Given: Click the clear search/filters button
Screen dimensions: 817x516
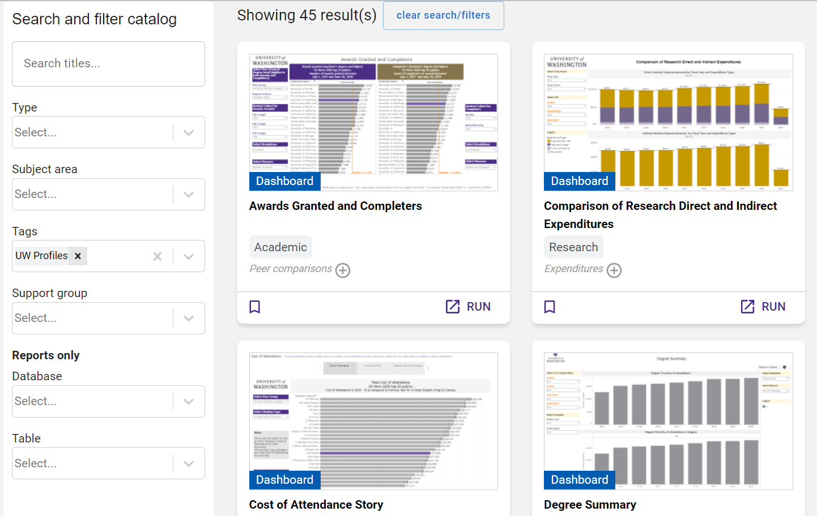Looking at the screenshot, I should [444, 15].
